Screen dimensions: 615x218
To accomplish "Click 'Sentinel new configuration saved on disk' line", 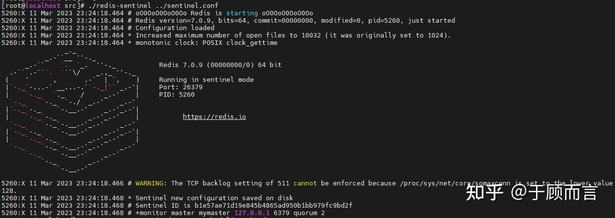I will coord(215,198).
